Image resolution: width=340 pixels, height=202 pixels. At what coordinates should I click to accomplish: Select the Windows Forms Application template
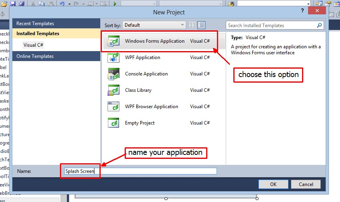(164, 41)
